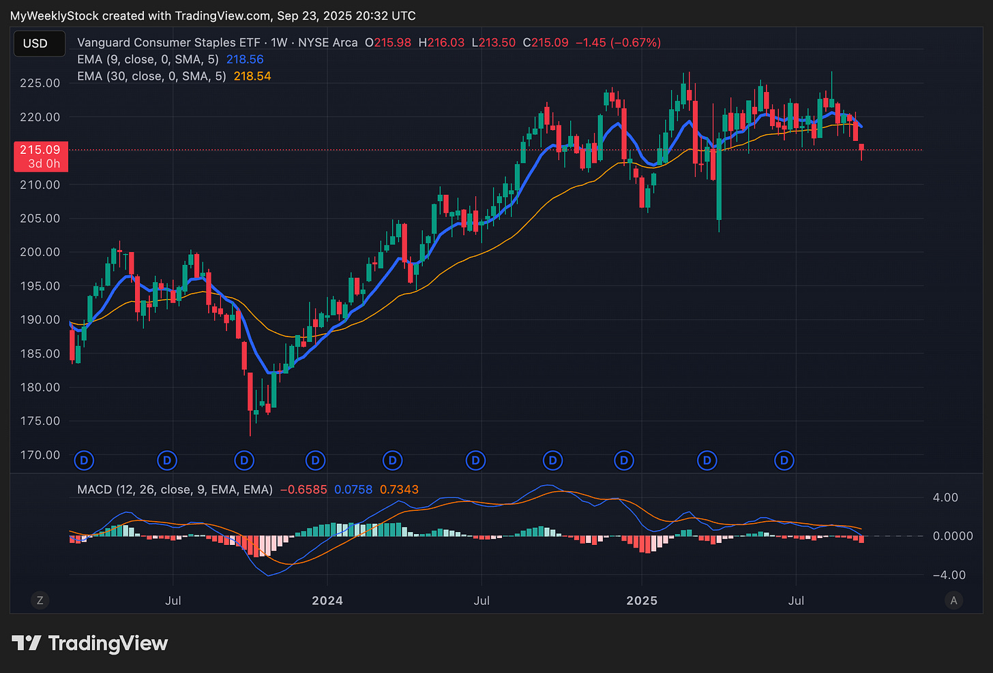Click the 1W interval label in the legend
993x673 pixels.
[x=279, y=42]
